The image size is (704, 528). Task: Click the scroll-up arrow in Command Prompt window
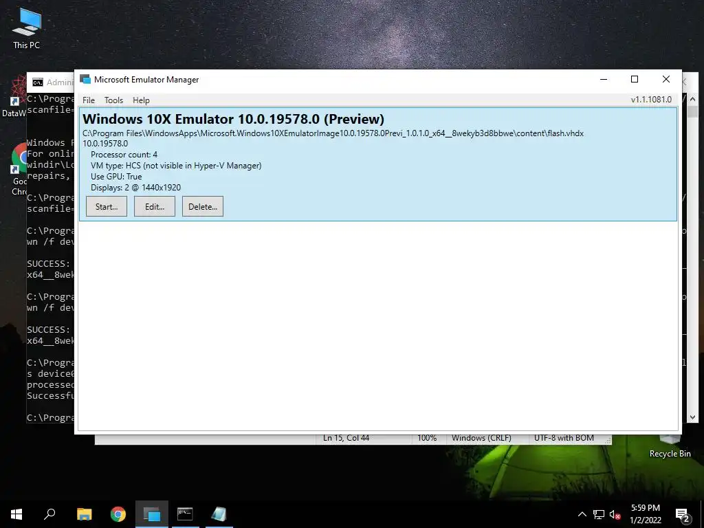coord(692,99)
